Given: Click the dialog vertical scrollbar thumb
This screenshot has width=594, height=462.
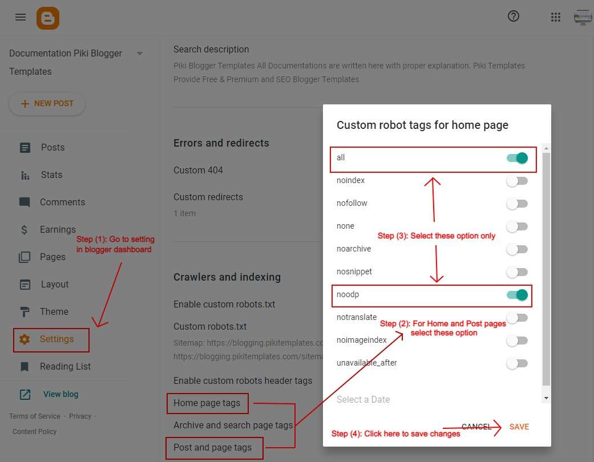Looking at the screenshot, I should [x=546, y=269].
